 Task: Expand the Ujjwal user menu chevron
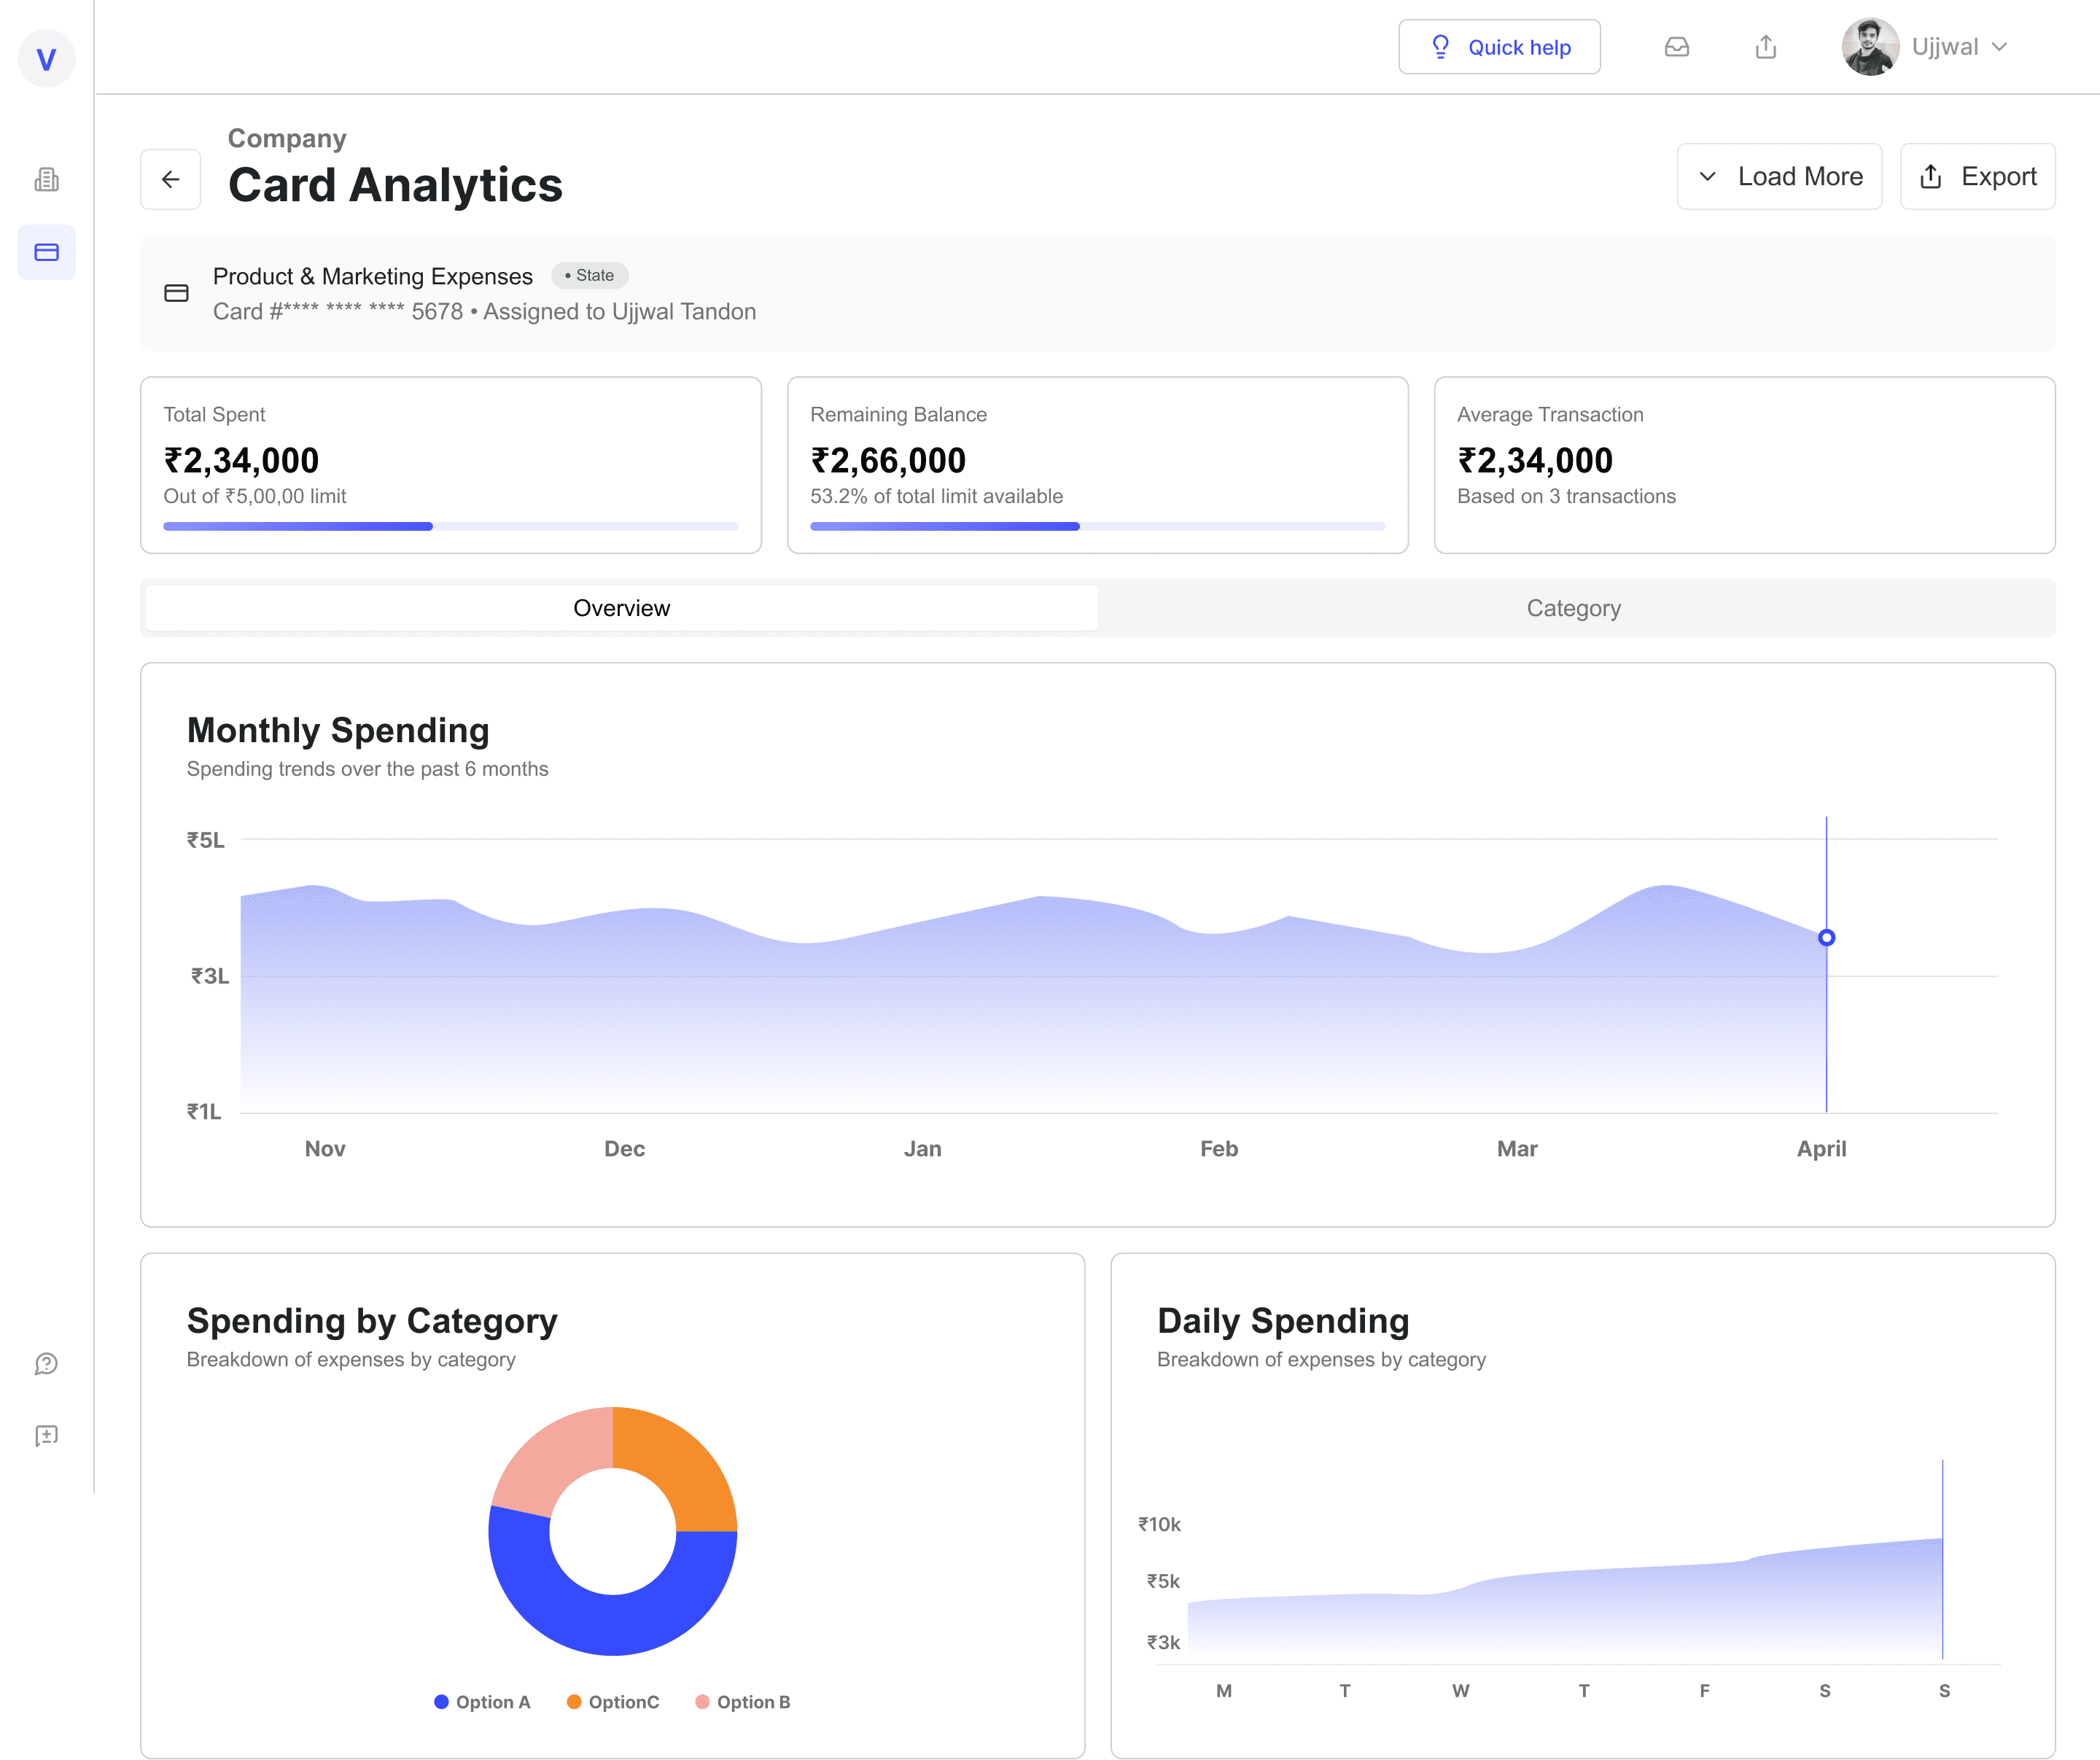tap(1999, 47)
